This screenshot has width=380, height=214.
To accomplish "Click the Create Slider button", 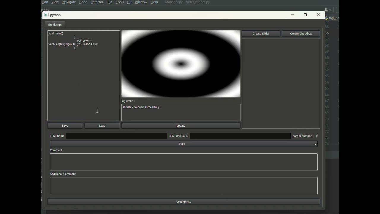I will [x=261, y=34].
